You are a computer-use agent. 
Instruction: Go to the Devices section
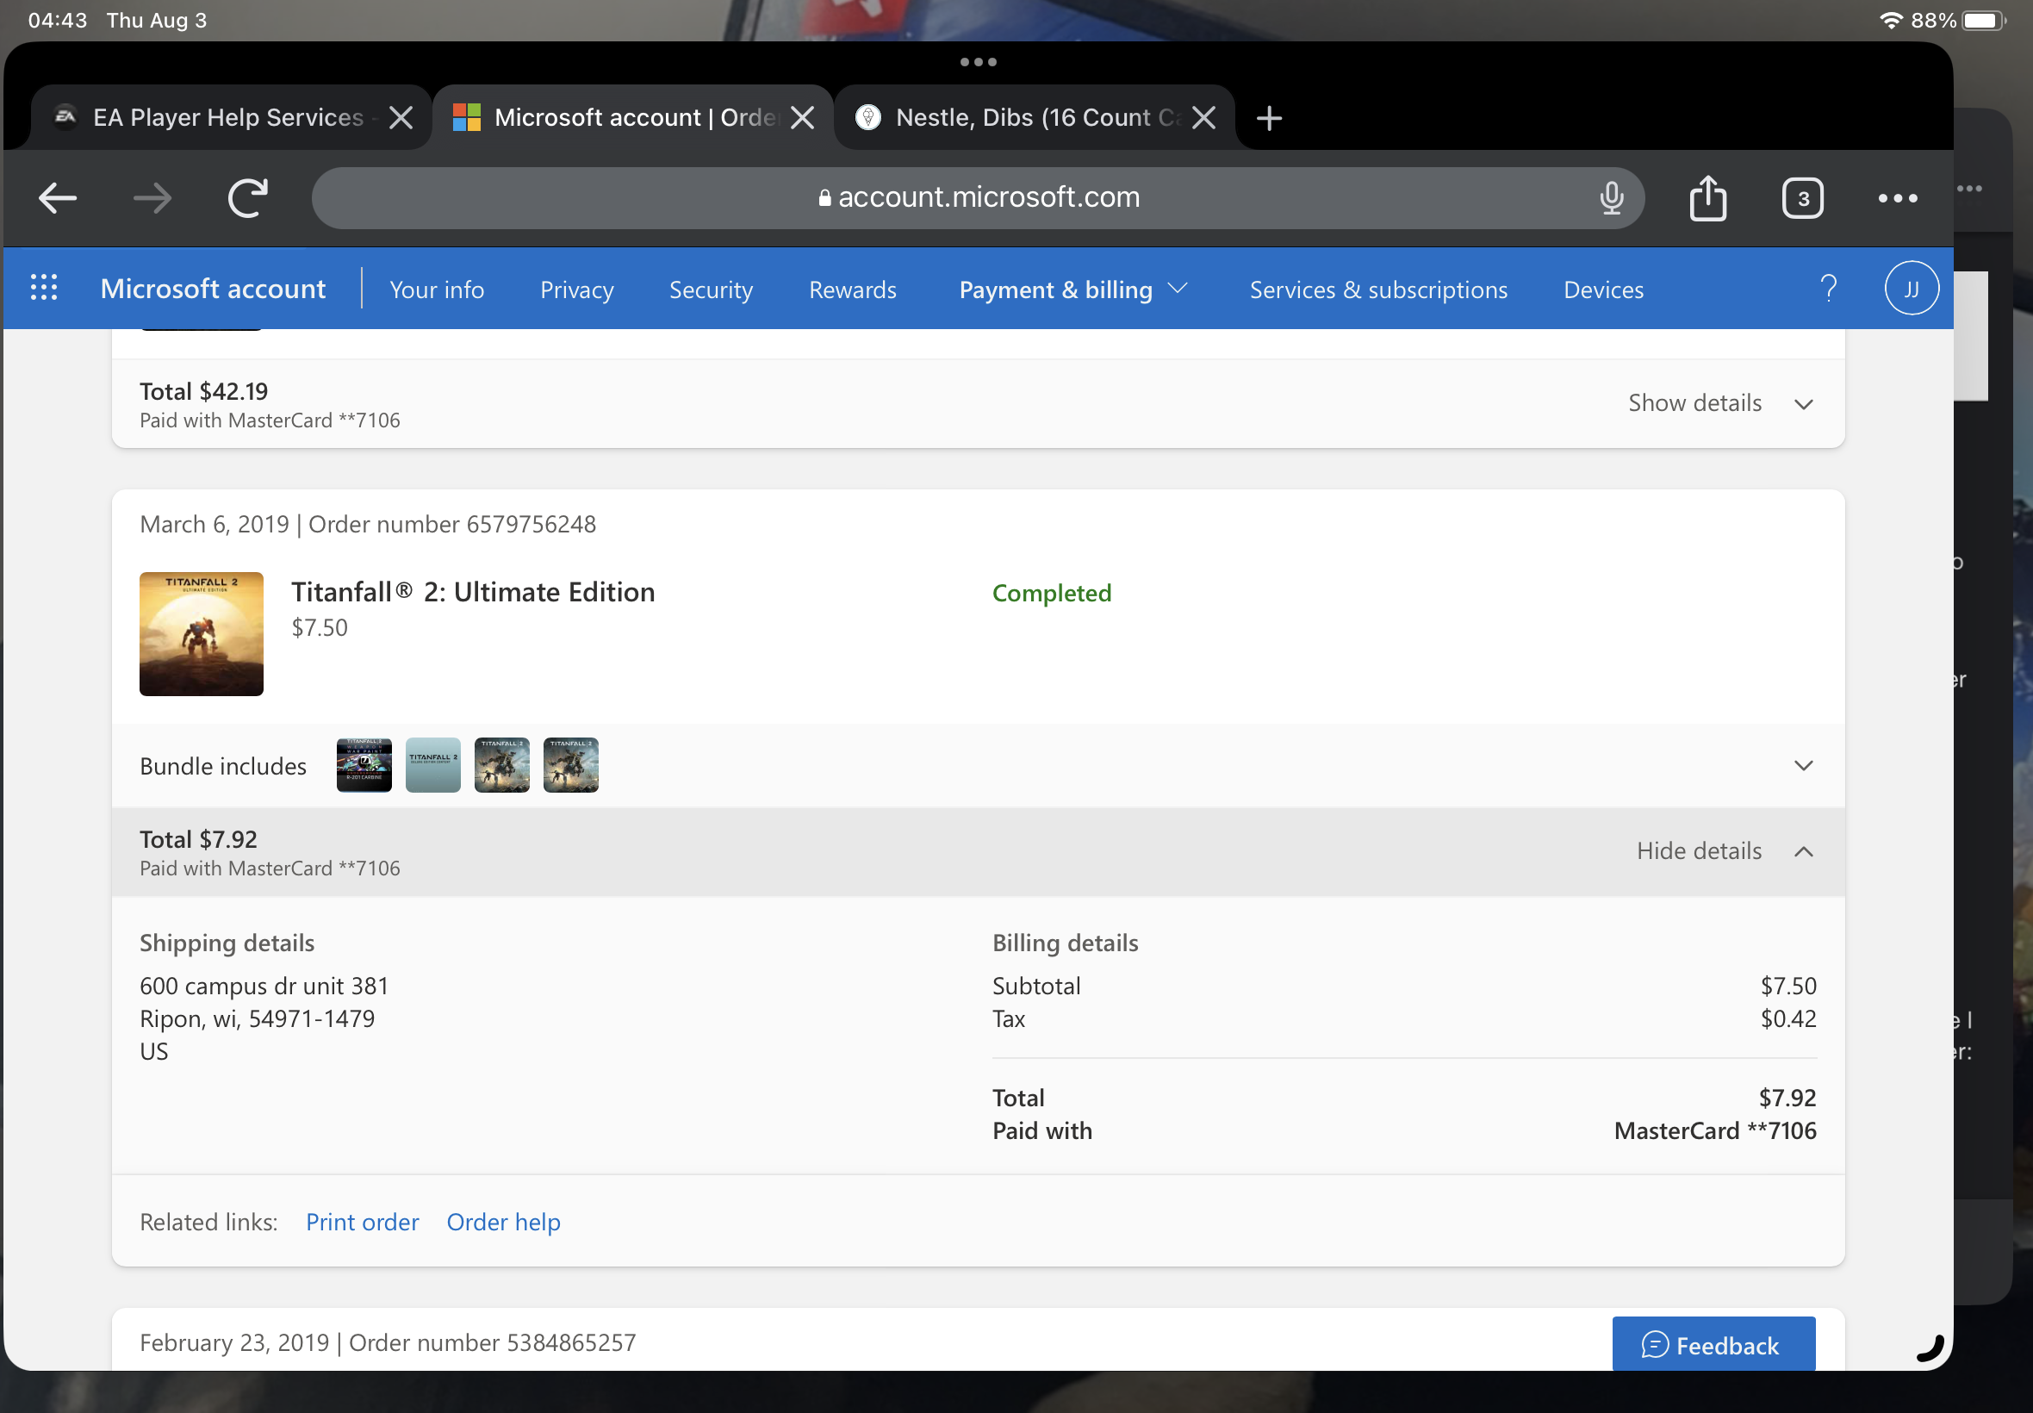point(1603,289)
